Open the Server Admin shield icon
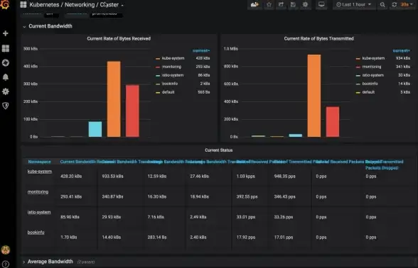The height and width of the screenshot is (268, 418). [x=6, y=106]
